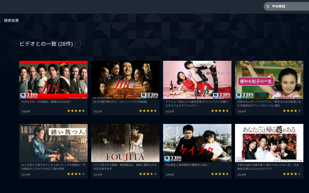Click description 中谷美紀と渡部篤郎が難事件に挑む！
This screenshot has height=193, width=309.
click(x=188, y=165)
